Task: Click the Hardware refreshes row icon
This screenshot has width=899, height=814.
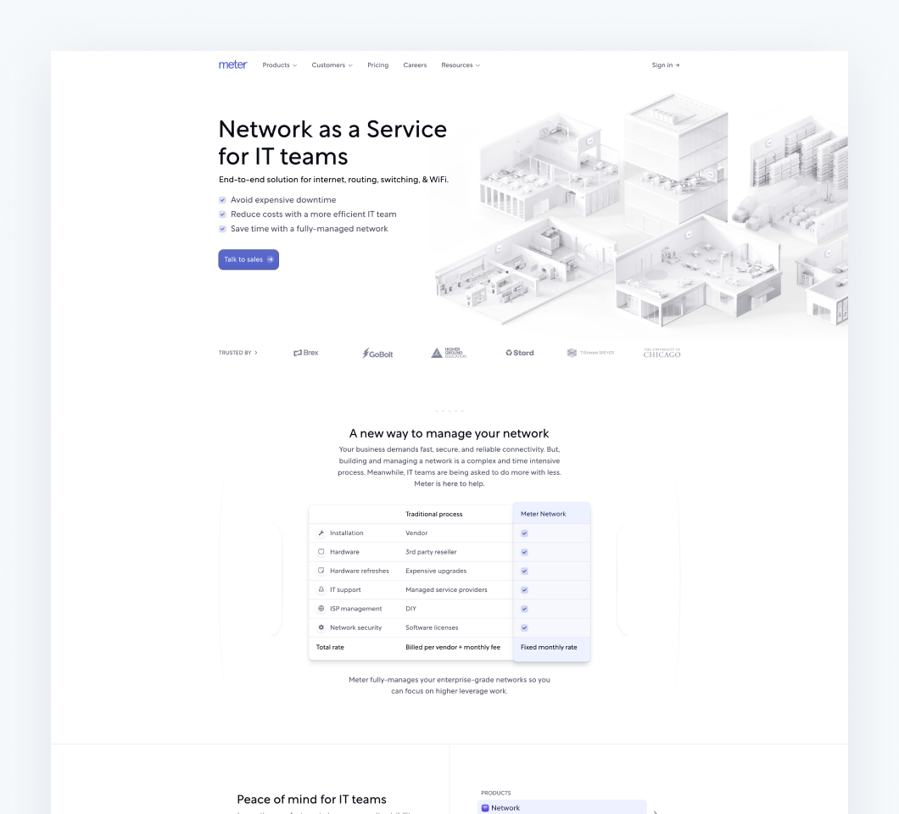Action: [321, 571]
